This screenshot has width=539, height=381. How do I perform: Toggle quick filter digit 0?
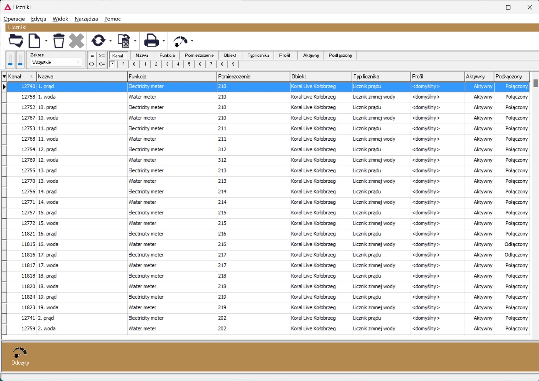coord(134,64)
